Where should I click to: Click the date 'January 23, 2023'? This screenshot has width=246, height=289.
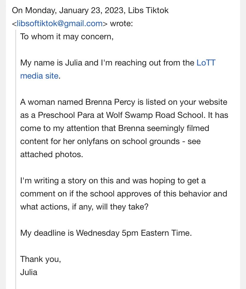pos(91,10)
